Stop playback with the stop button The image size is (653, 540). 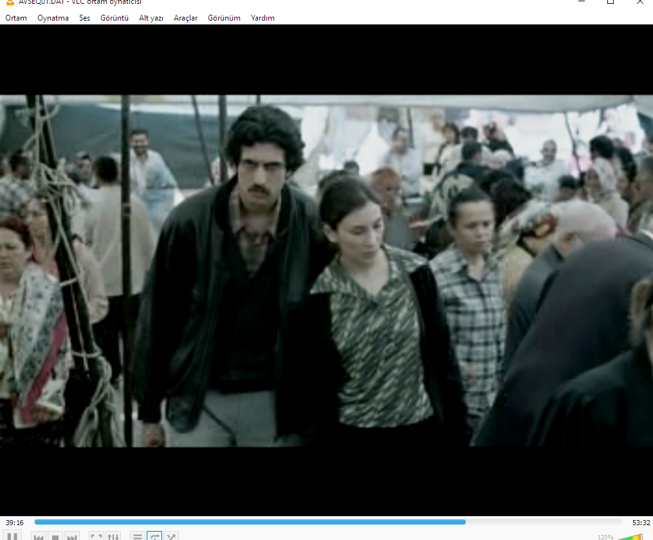point(55,537)
